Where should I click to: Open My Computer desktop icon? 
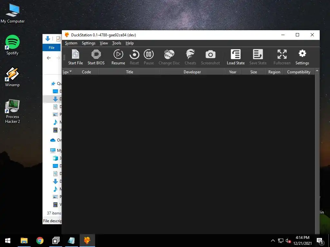pyautogui.click(x=13, y=14)
